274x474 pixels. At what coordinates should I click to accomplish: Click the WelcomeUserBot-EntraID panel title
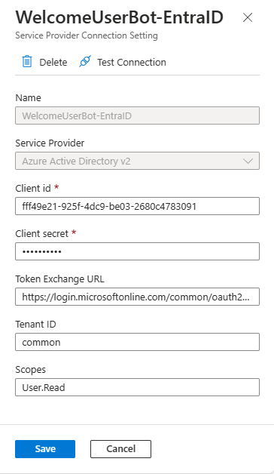point(120,17)
